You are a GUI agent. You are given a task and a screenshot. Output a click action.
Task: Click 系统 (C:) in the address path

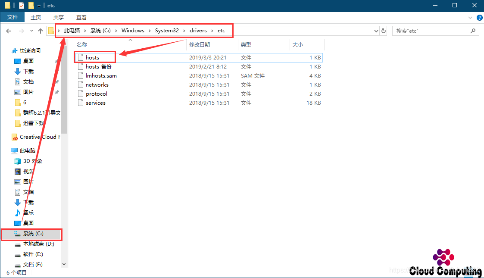100,31
